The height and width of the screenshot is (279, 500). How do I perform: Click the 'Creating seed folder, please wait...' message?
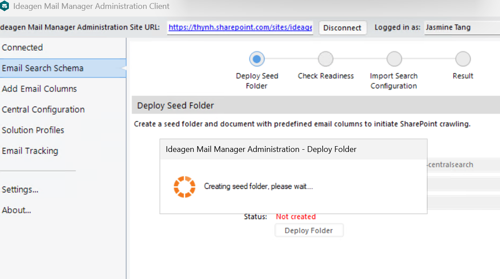click(258, 186)
